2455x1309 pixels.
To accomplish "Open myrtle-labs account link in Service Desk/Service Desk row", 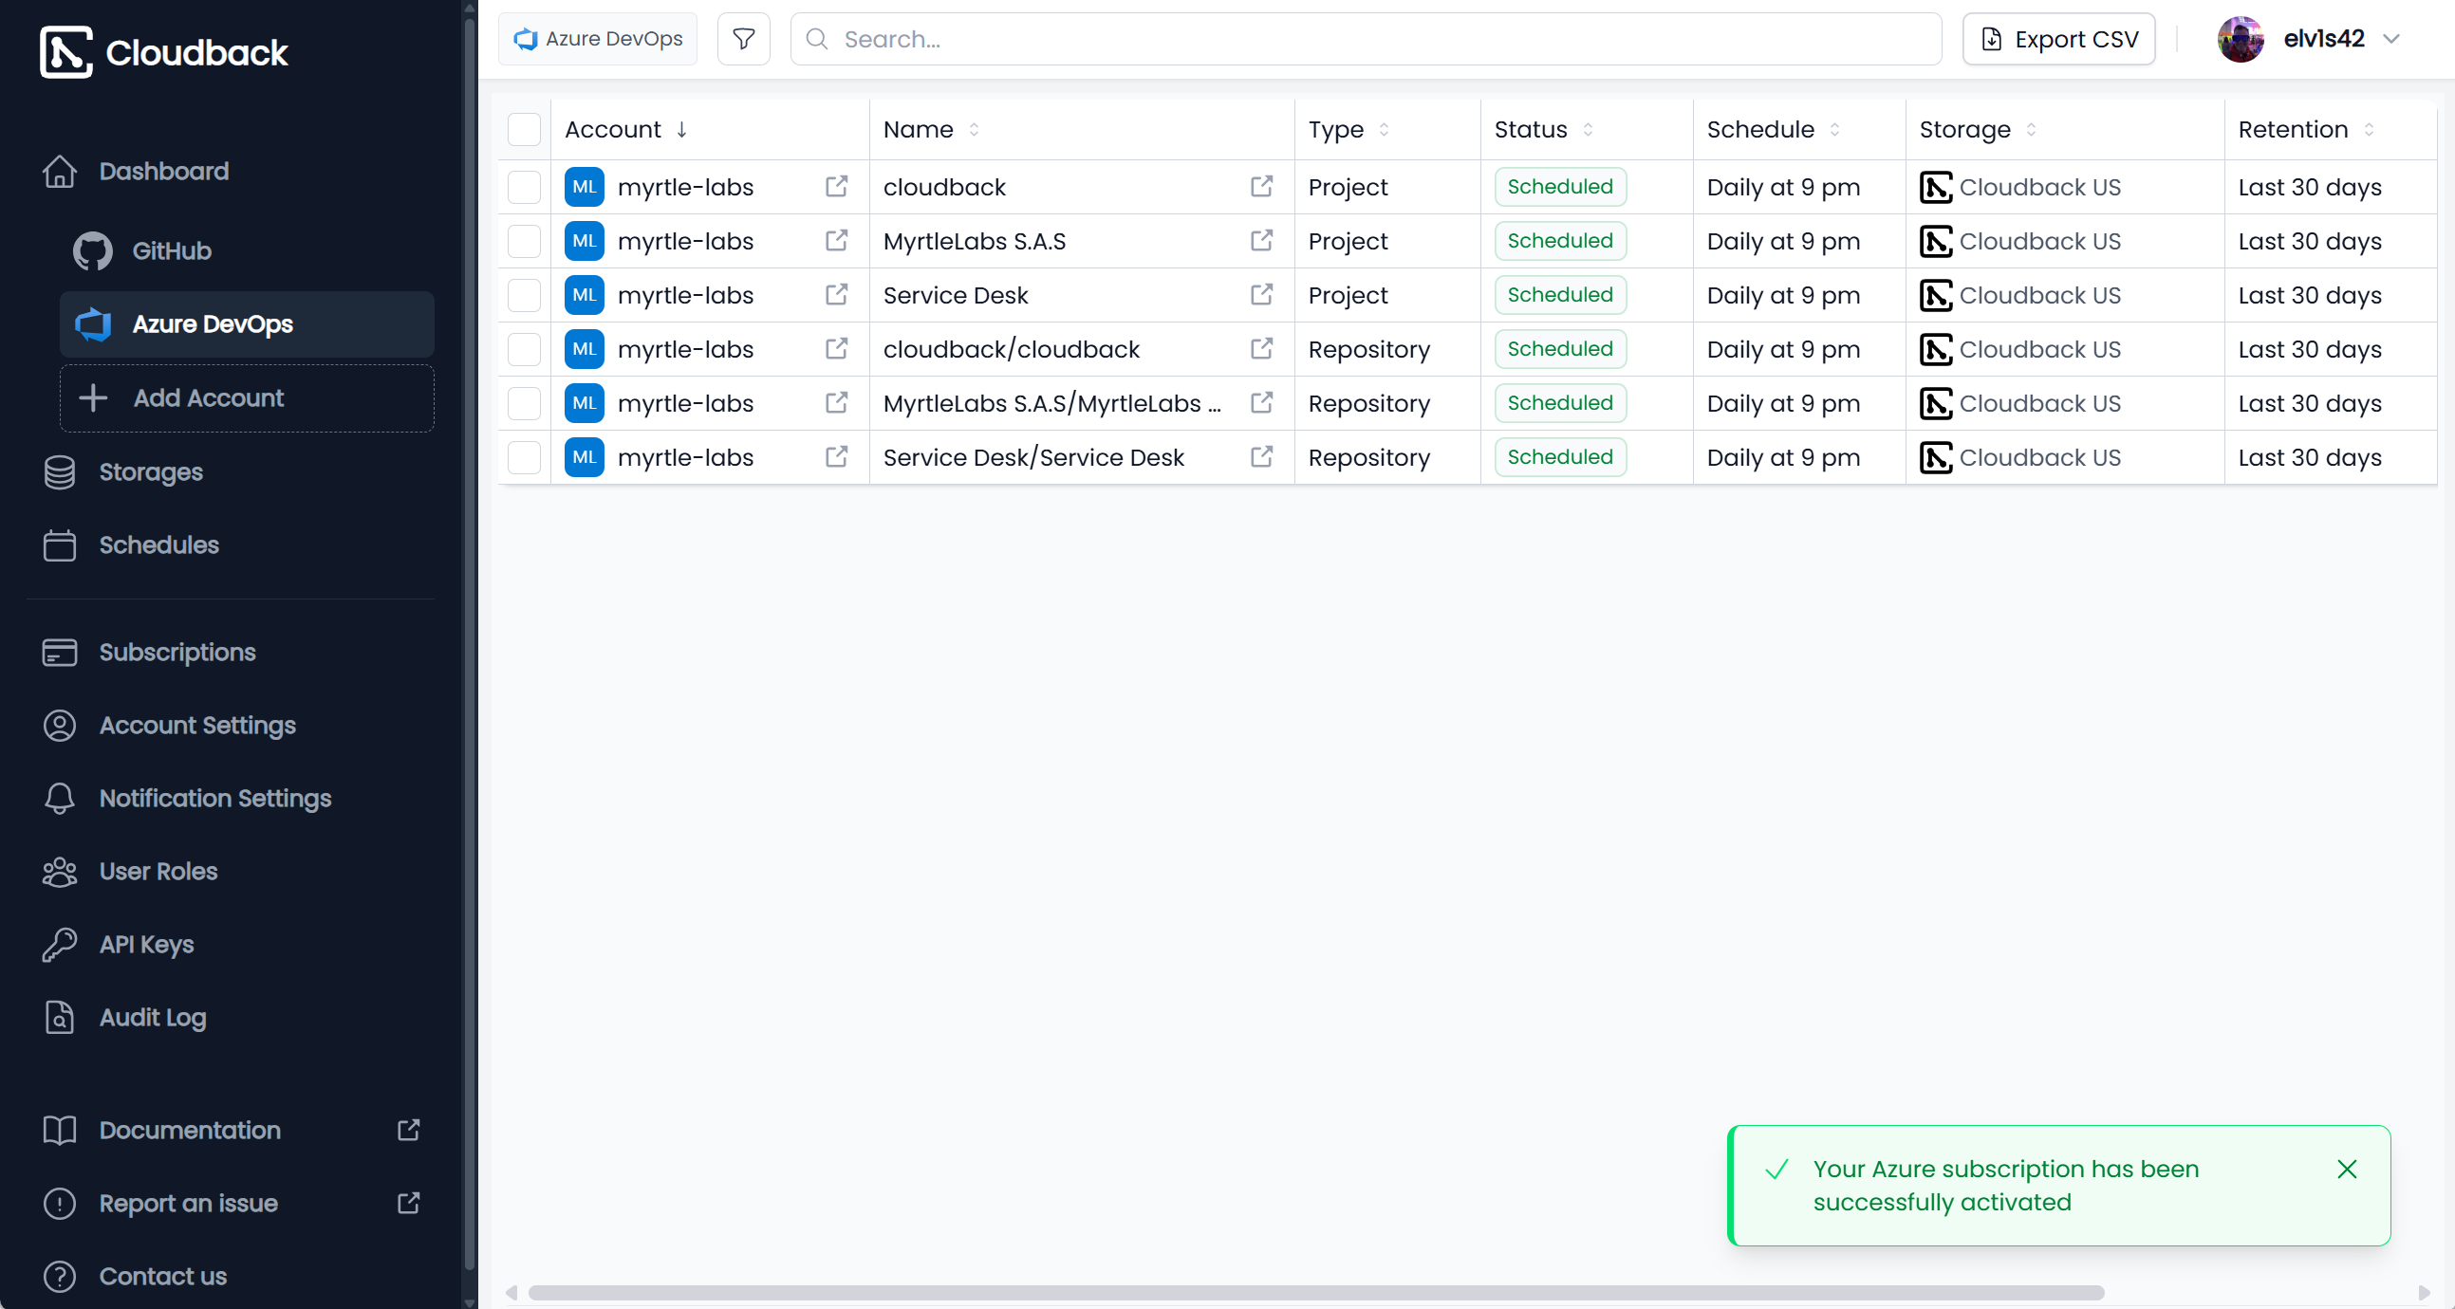I will (x=836, y=457).
